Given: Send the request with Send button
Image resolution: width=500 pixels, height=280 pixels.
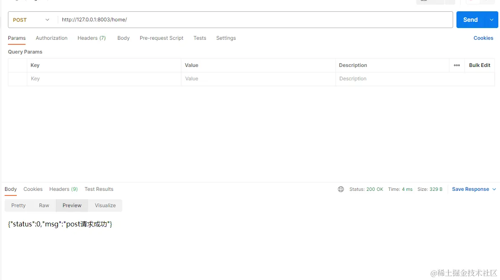Looking at the screenshot, I should click(x=470, y=20).
